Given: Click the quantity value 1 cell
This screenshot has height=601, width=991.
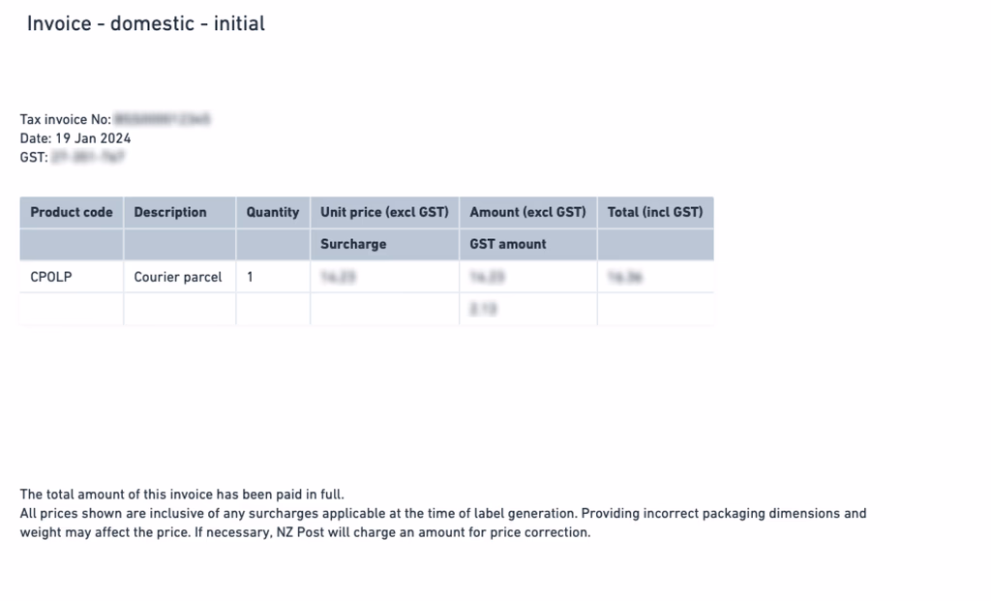Looking at the screenshot, I should coord(273,277).
